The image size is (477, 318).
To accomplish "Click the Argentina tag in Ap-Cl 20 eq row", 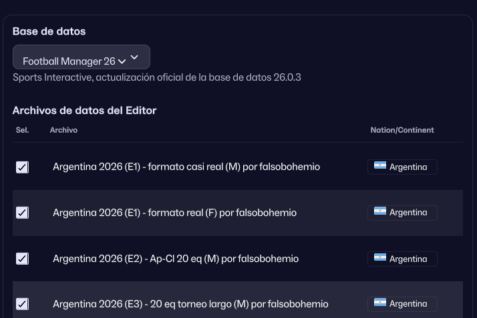I will click(402, 259).
